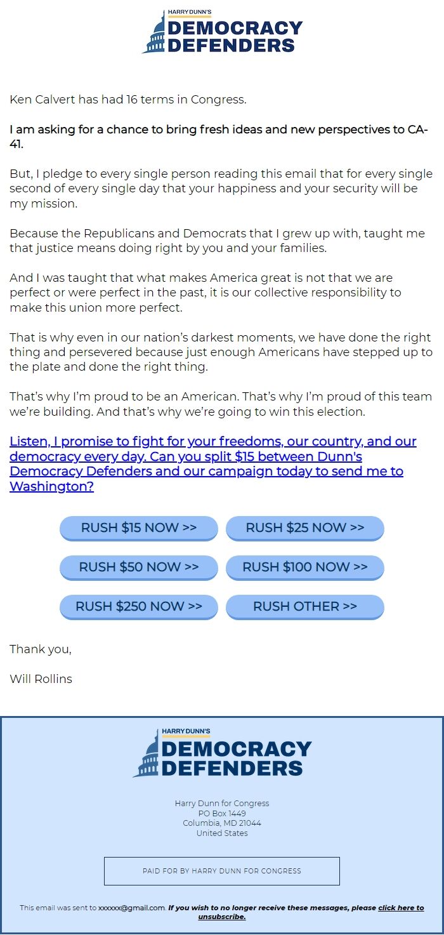Click 'click here to unsubscribe' link

400,908
